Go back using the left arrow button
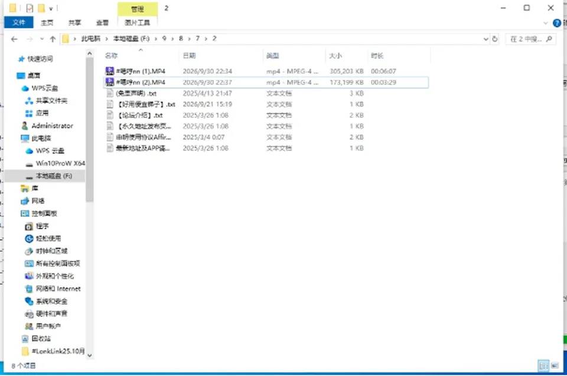Screen dimensions: 567x376 pyautogui.click(x=14, y=39)
